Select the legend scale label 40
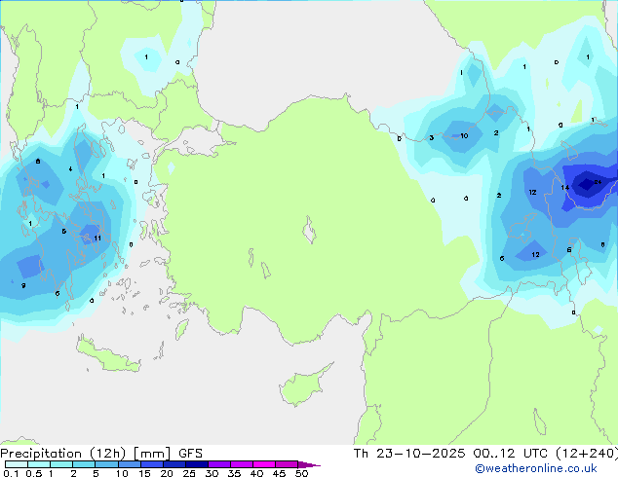The height and width of the screenshot is (477, 618). (256, 473)
